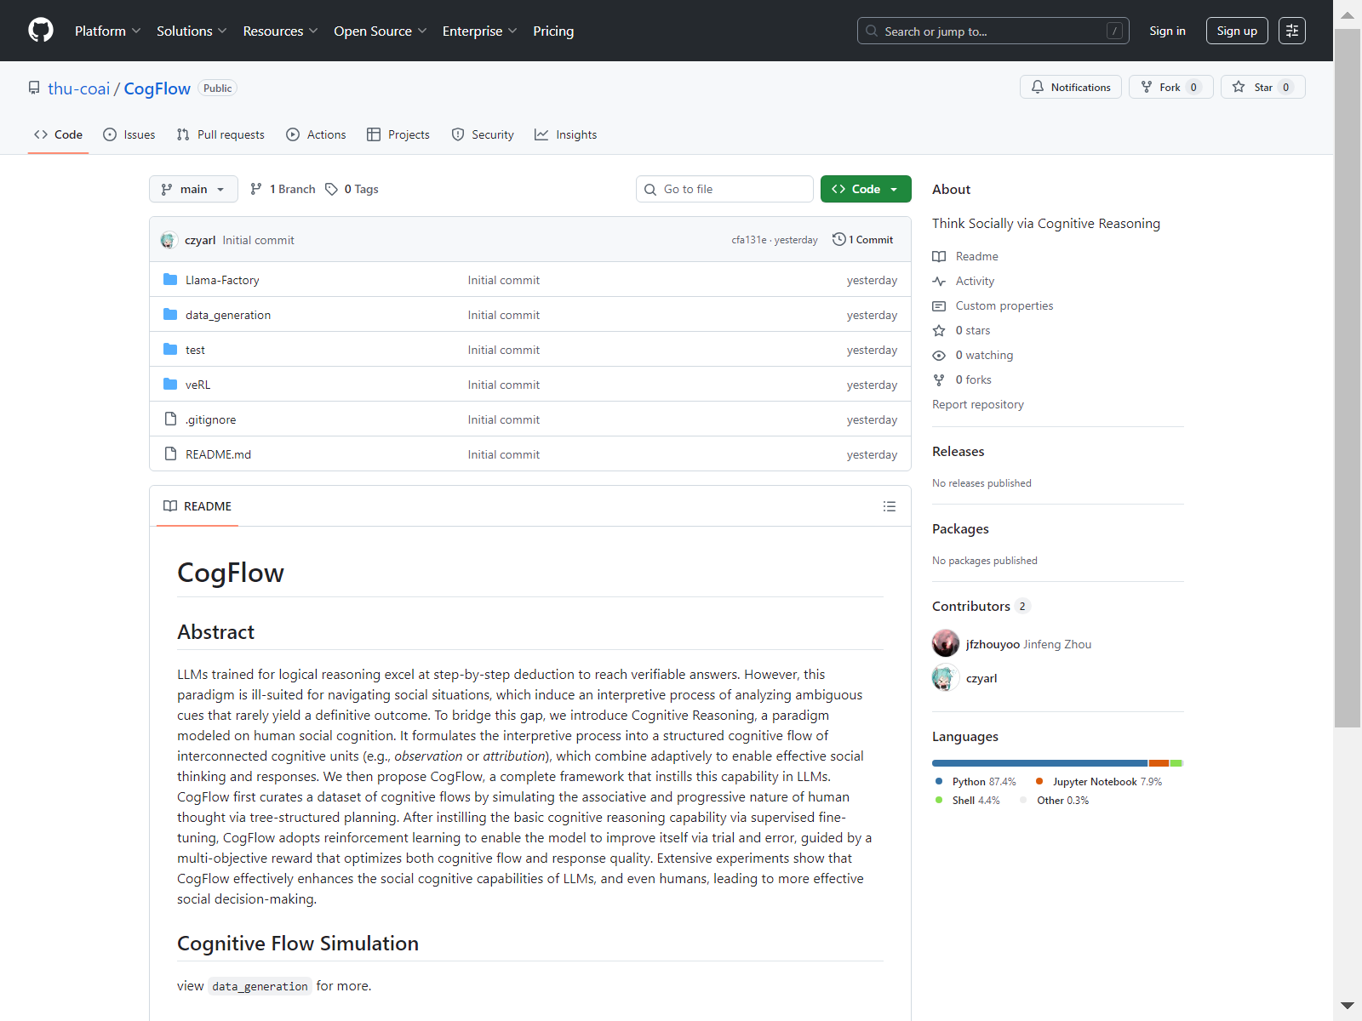Click the data_generation folder icon

[170, 314]
